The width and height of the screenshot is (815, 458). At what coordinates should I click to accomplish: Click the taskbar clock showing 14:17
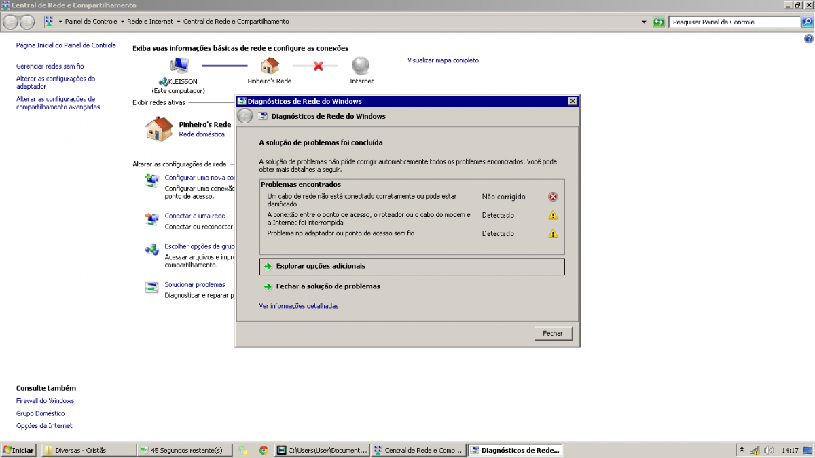click(790, 450)
